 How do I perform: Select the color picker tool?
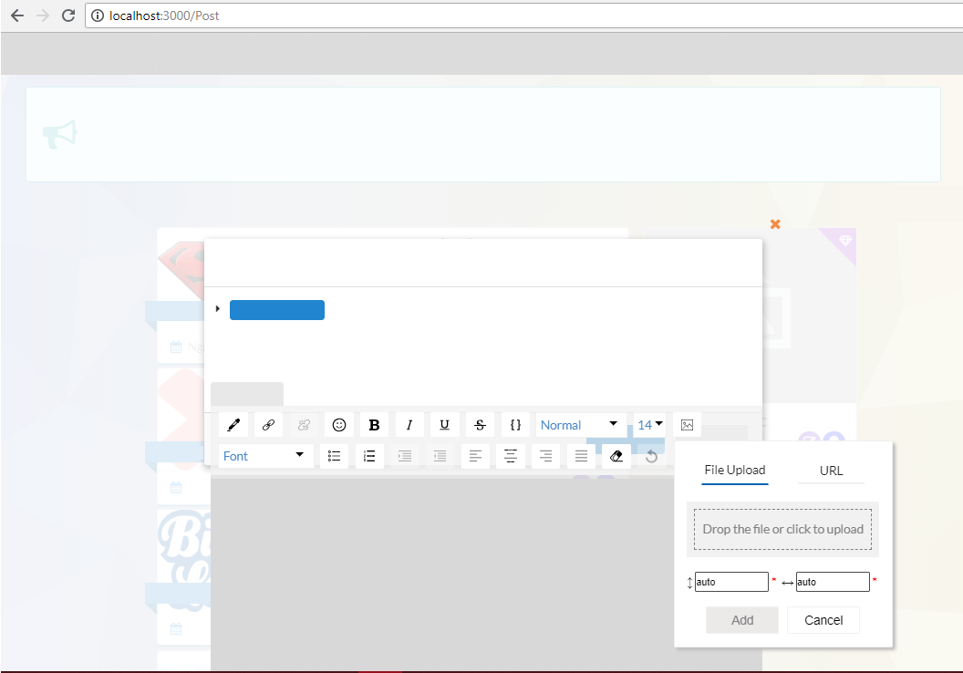(x=233, y=424)
